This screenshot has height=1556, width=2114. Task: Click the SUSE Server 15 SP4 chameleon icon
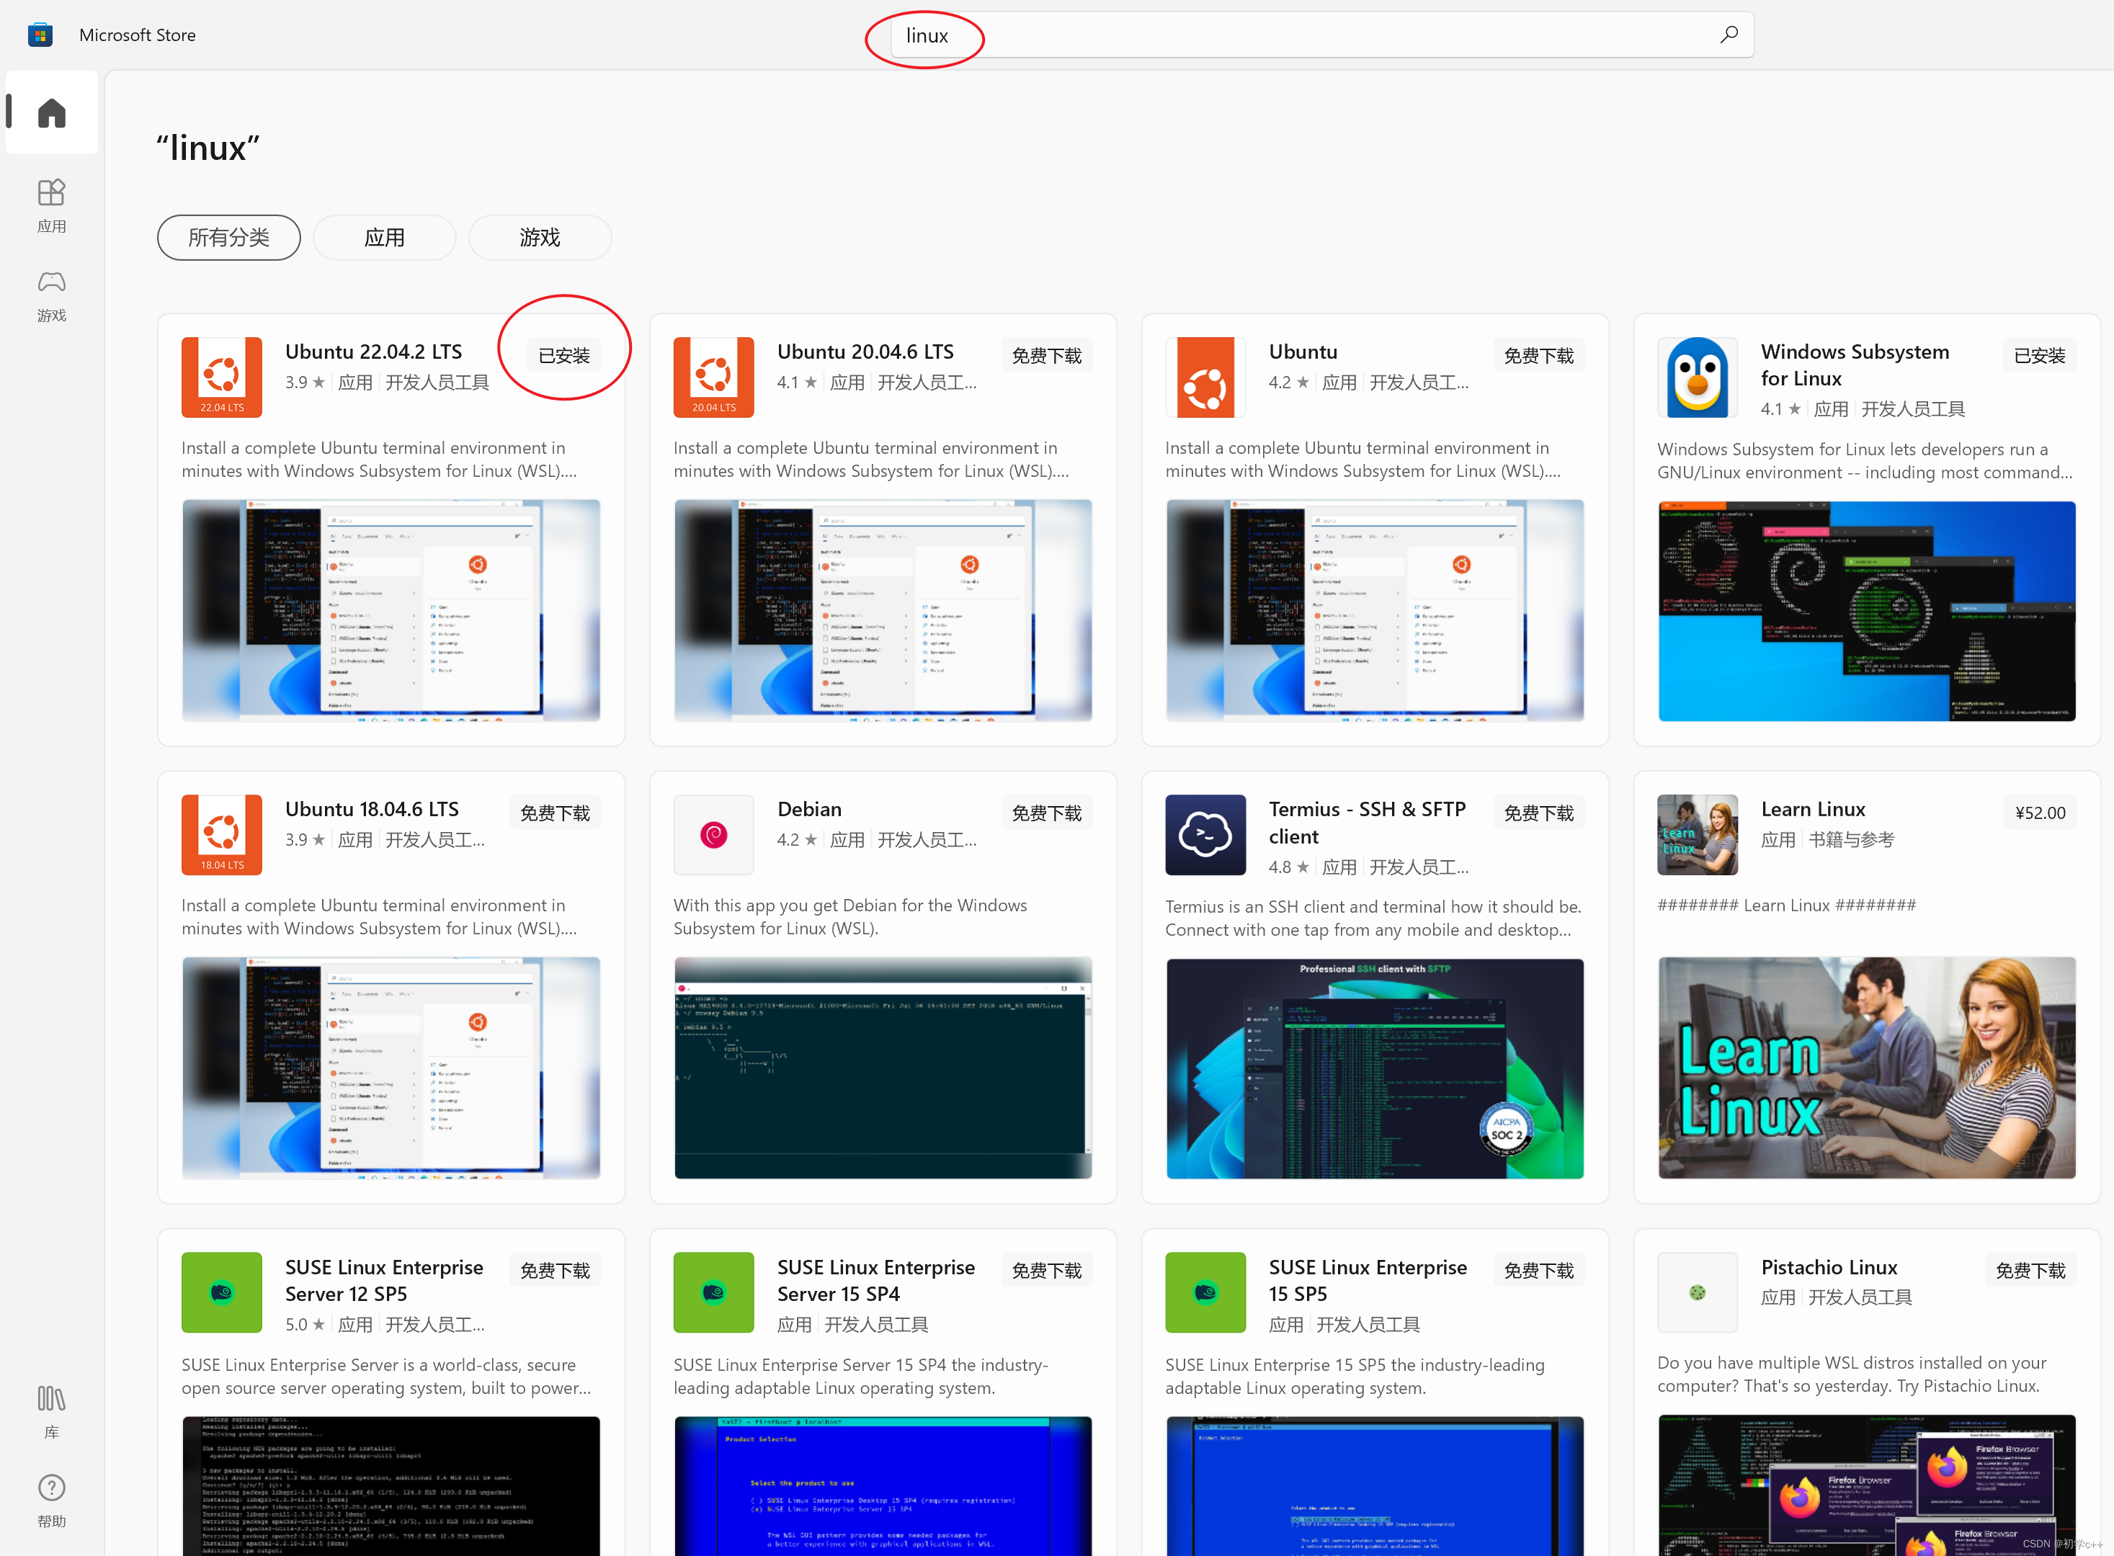[713, 1292]
